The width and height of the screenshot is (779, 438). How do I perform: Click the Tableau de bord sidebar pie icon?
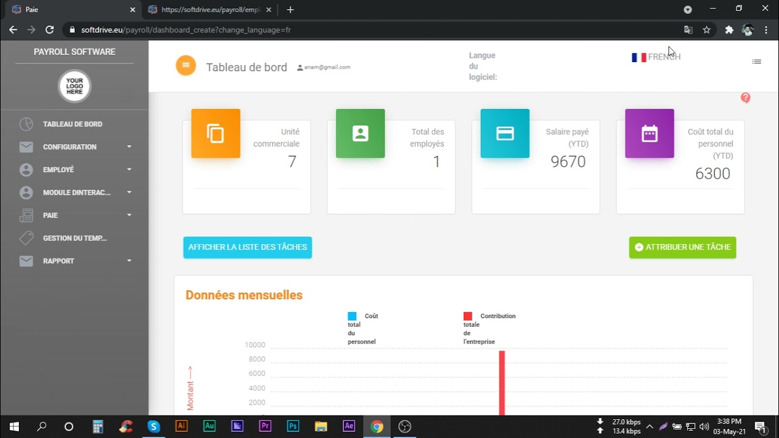tap(26, 124)
